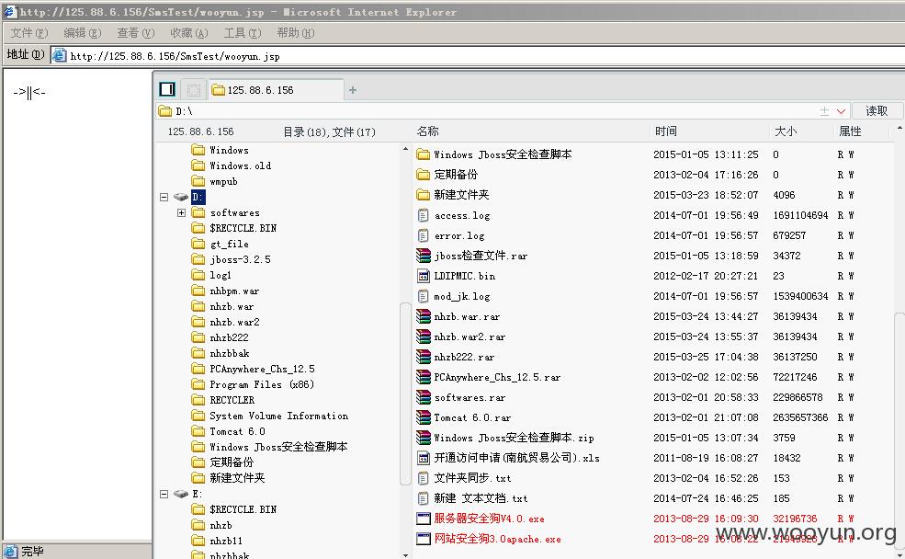
Task: Sort files by 时间 column header
Action: point(665,131)
